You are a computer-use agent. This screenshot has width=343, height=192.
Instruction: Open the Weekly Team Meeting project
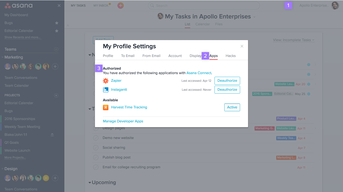click(22, 127)
